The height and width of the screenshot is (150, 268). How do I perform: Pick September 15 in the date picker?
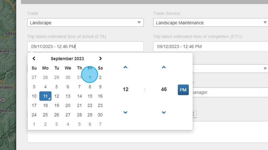[90, 96]
